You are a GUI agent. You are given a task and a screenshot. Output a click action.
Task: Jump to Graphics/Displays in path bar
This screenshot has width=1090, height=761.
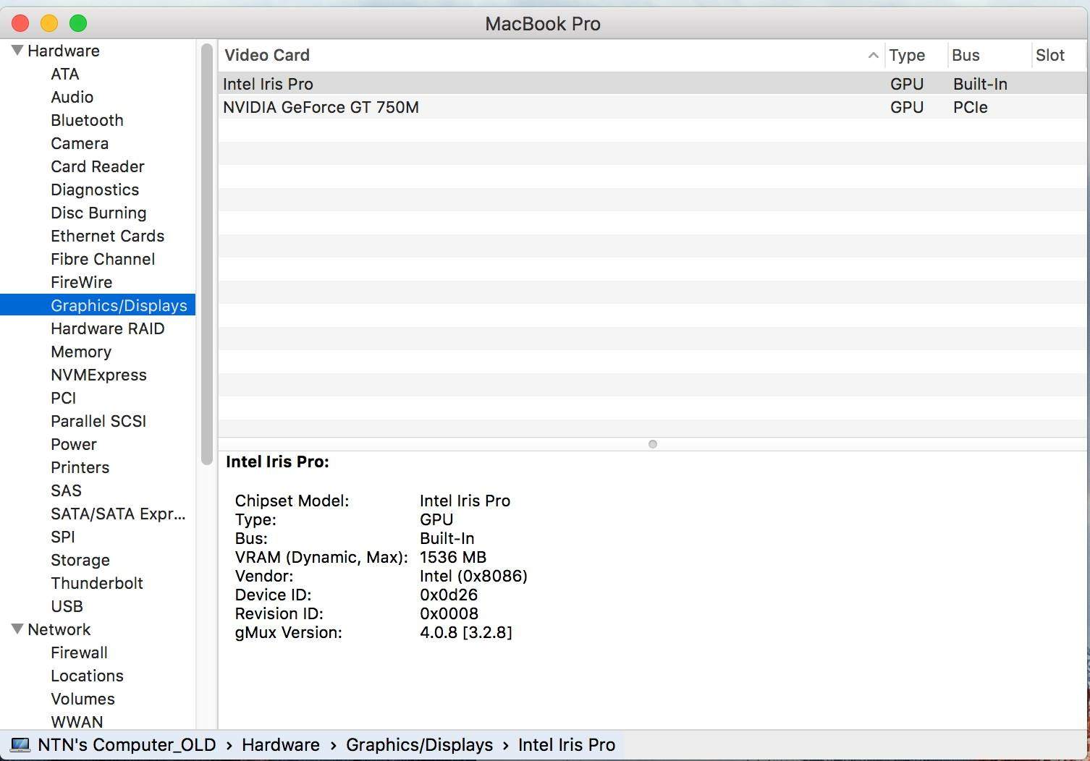[x=419, y=744]
